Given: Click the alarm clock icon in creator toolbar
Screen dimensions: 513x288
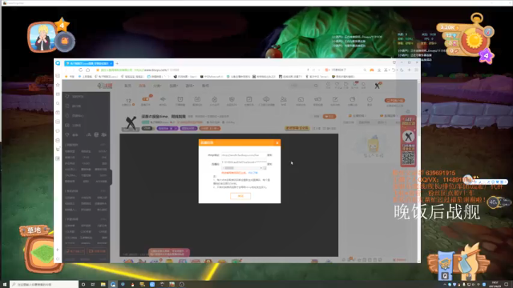Looking at the screenshot, I should click(x=180, y=99).
